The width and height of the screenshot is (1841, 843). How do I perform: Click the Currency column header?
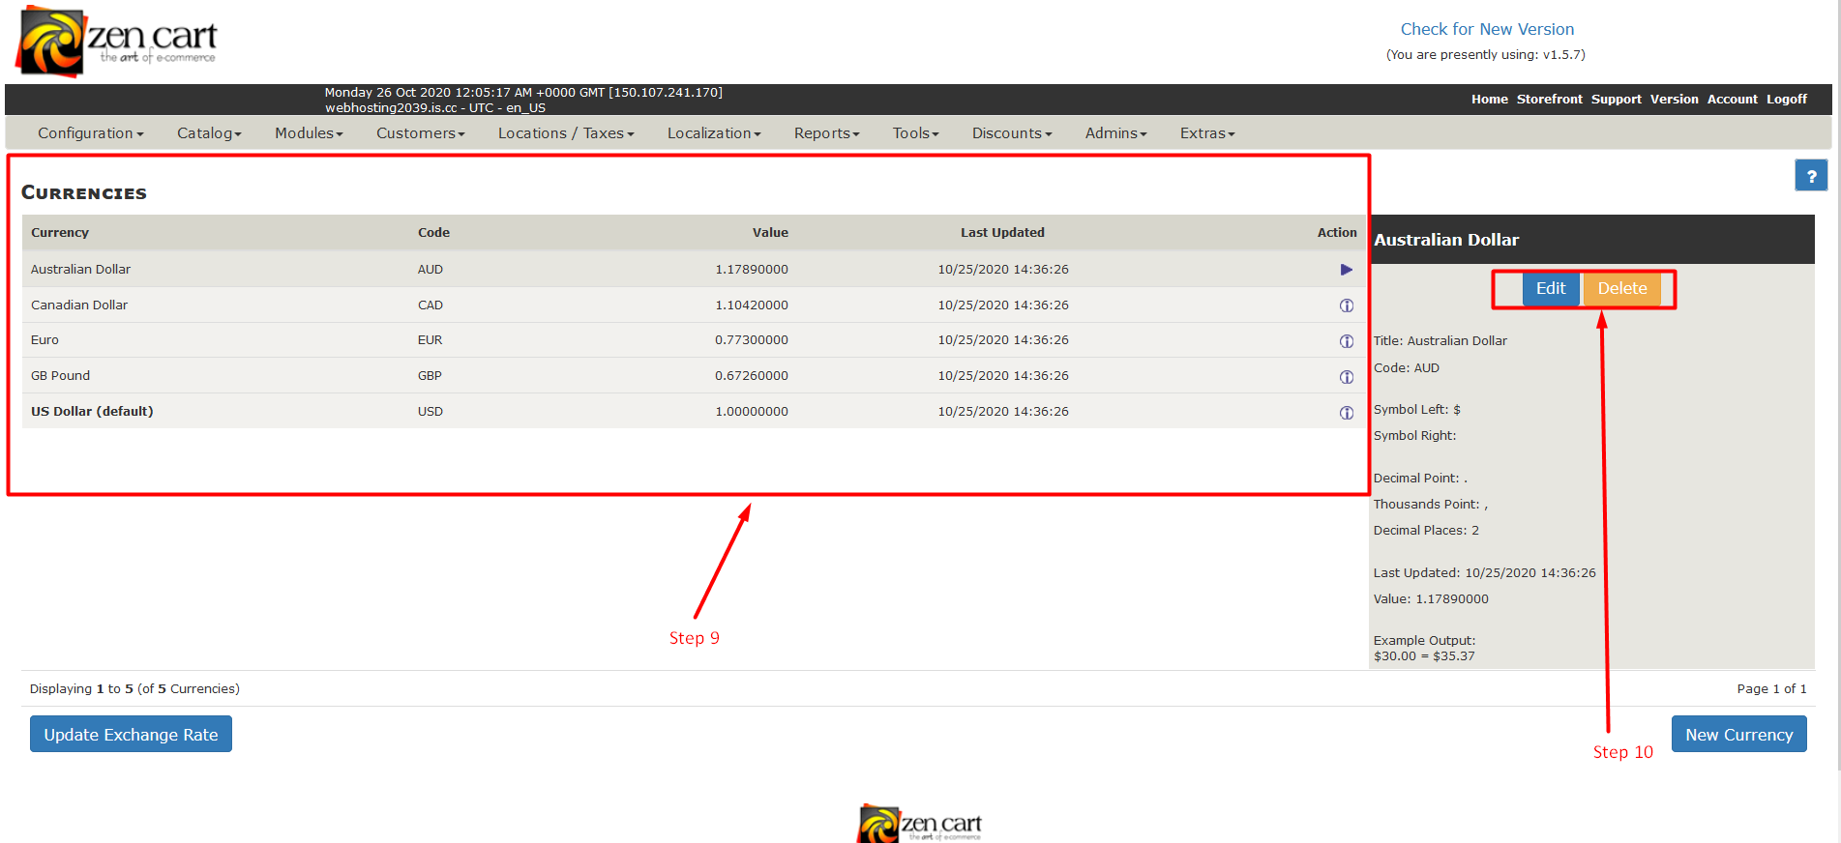(x=60, y=233)
